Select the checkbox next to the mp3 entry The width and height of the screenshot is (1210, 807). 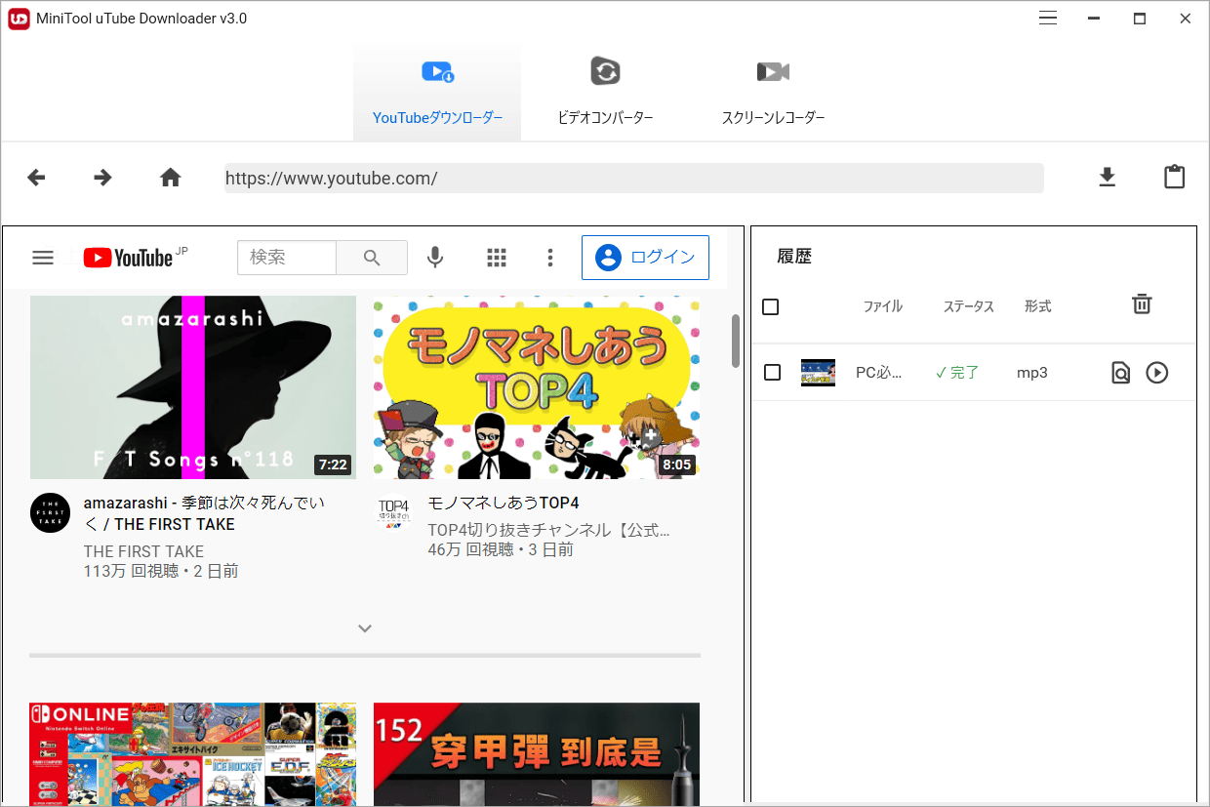[772, 372]
